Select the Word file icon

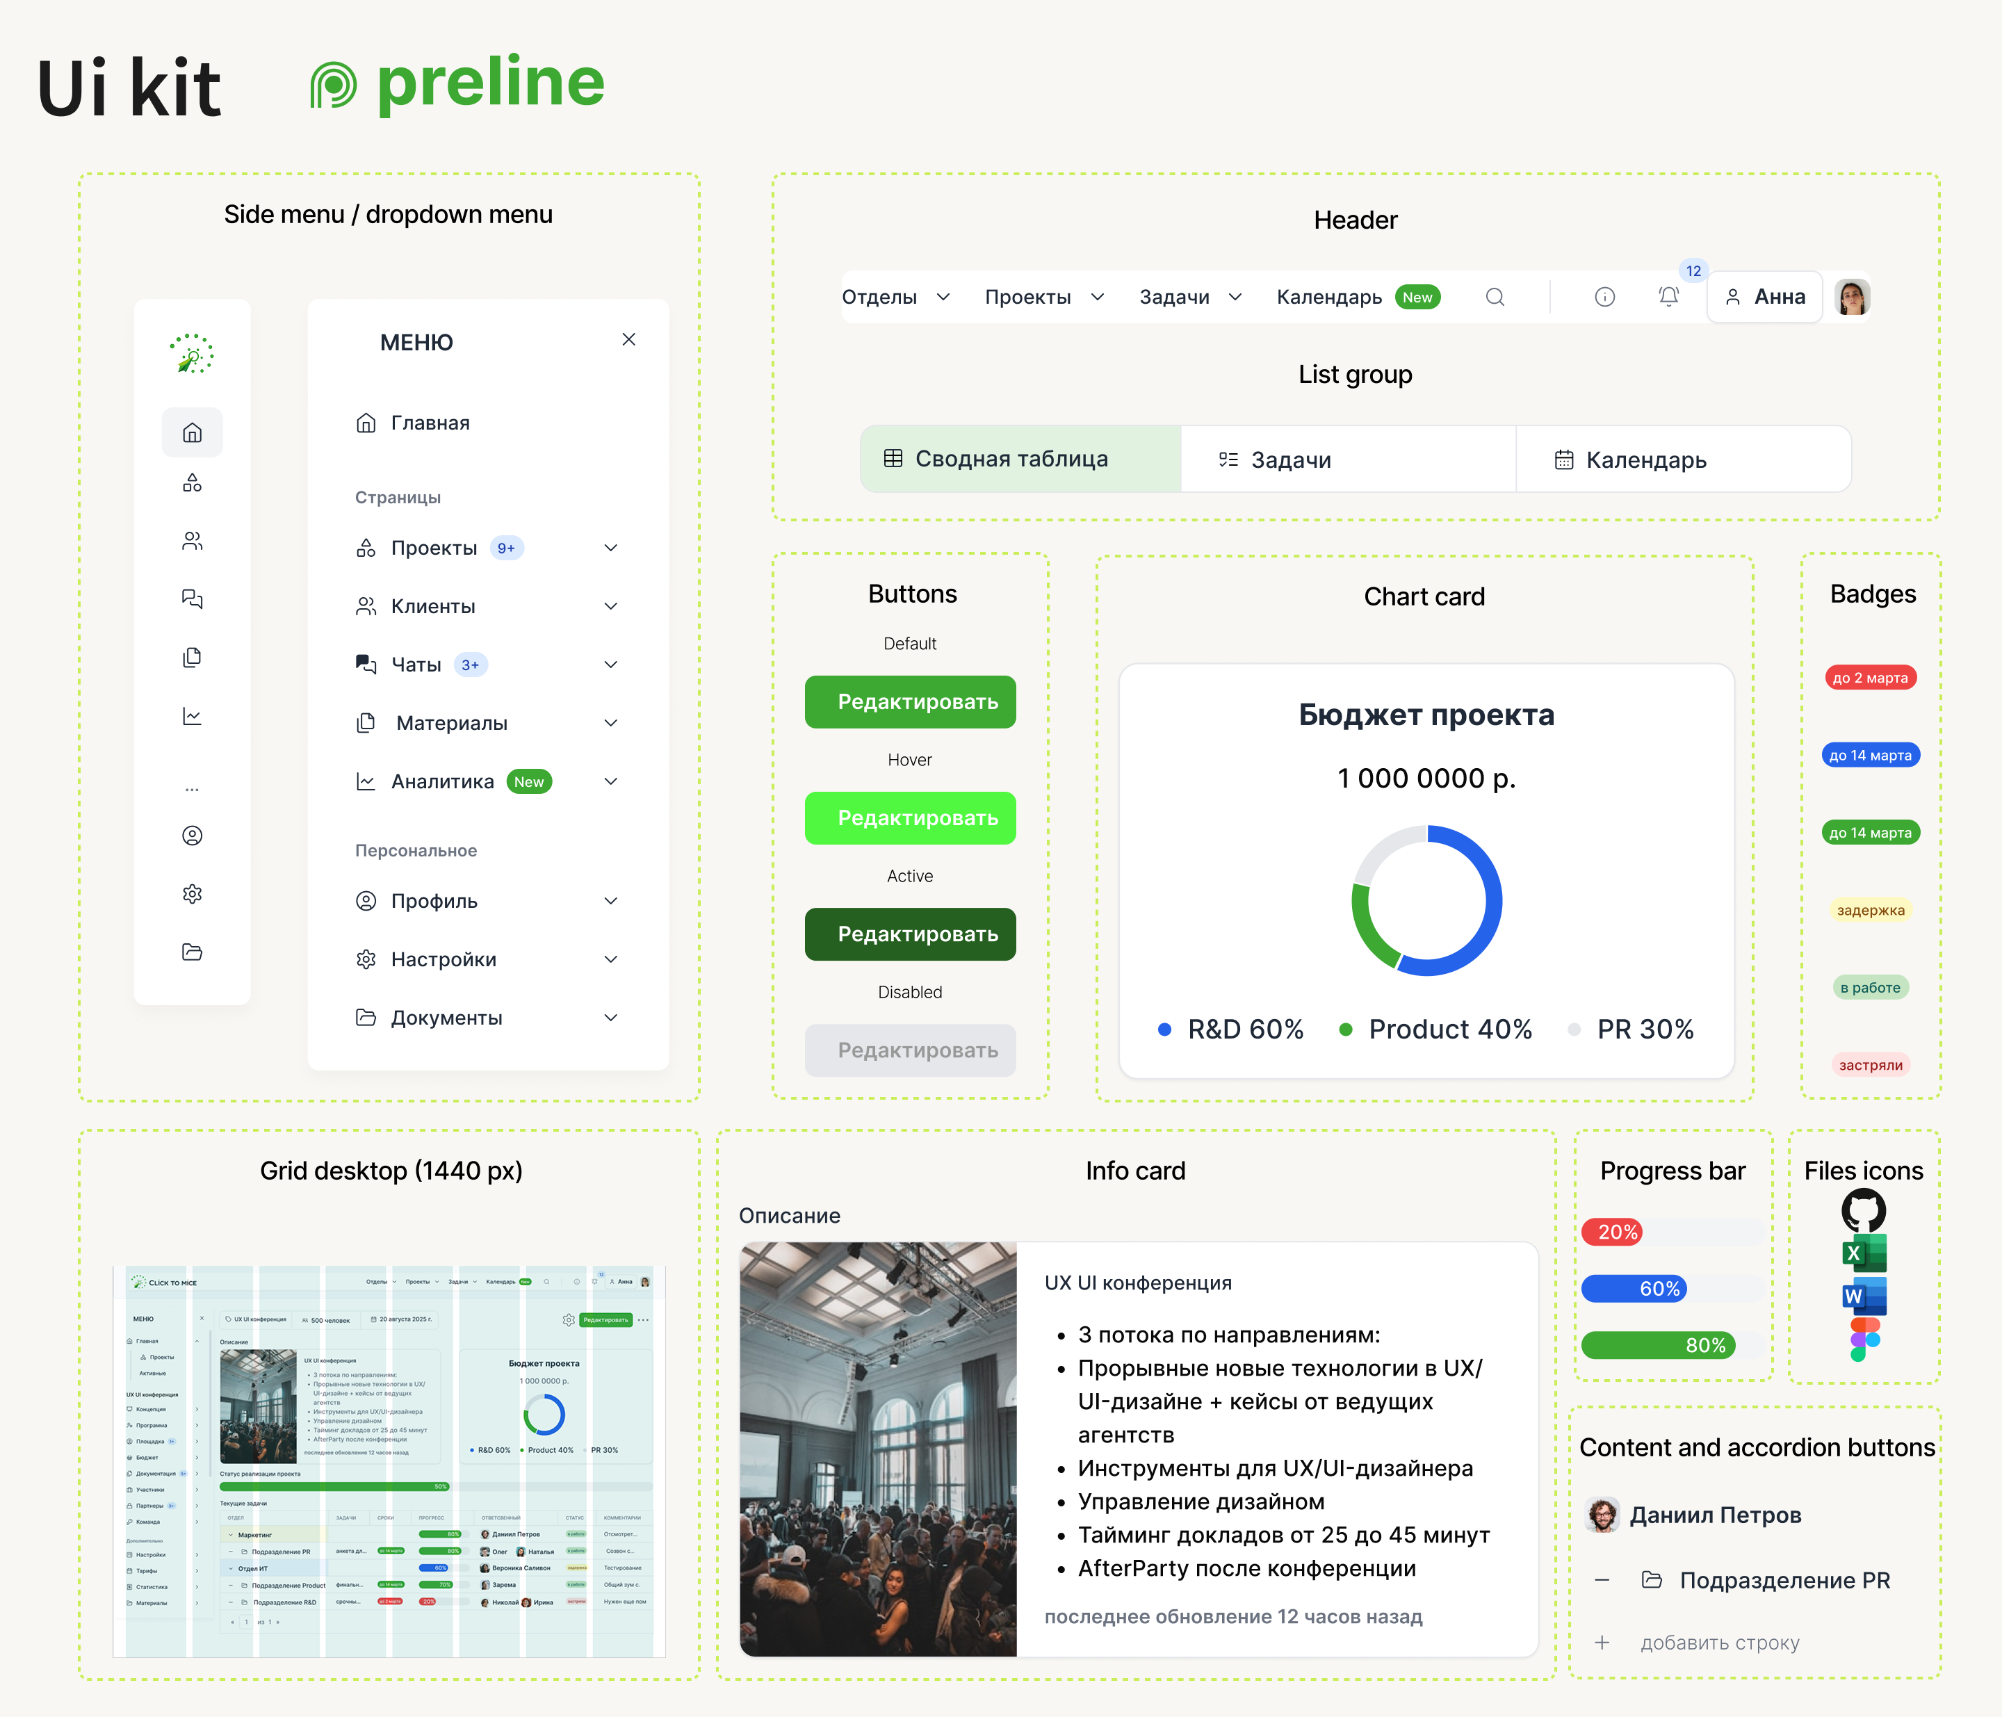tap(1864, 1296)
